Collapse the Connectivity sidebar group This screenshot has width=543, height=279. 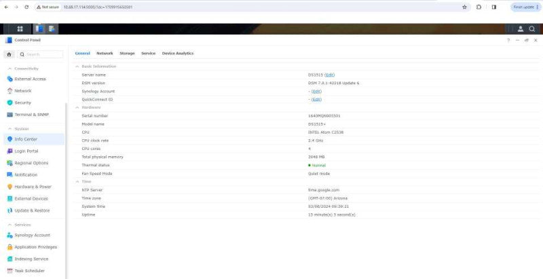tap(10, 69)
